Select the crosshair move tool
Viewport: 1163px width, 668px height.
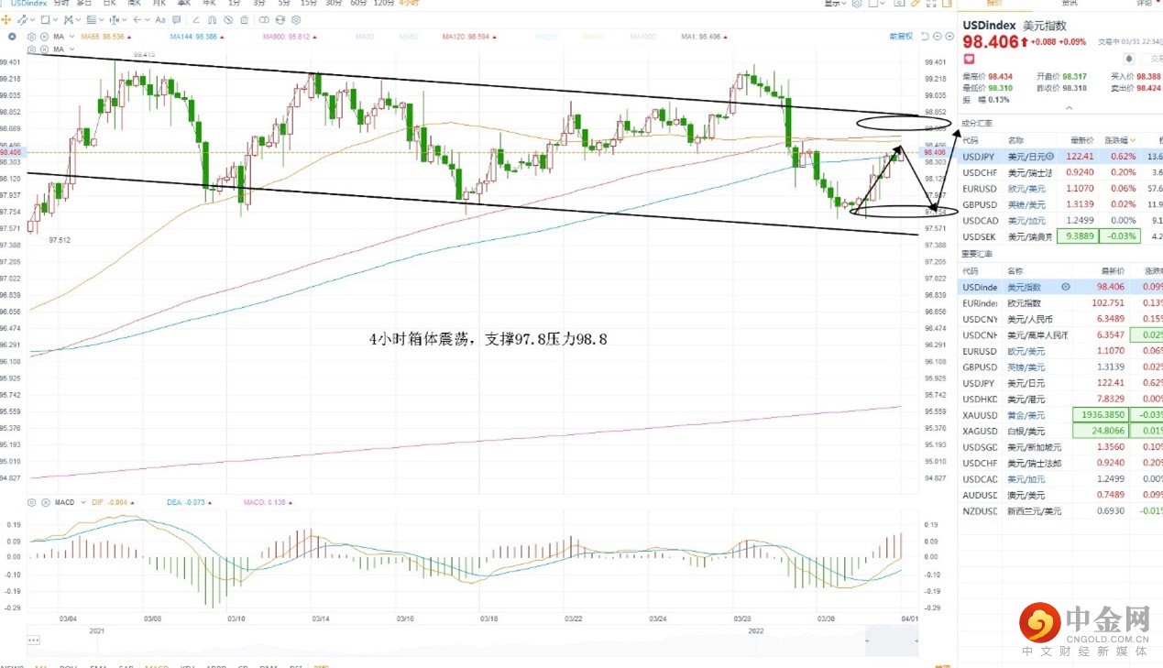[x=5, y=20]
